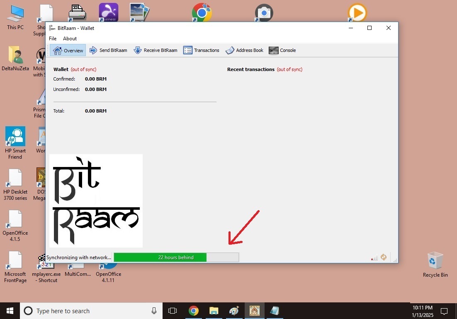Open Chrome from the taskbar
This screenshot has height=319, width=457.
point(194,311)
